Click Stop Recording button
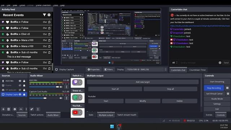The width and height of the screenshot is (231, 130). pos(214,88)
